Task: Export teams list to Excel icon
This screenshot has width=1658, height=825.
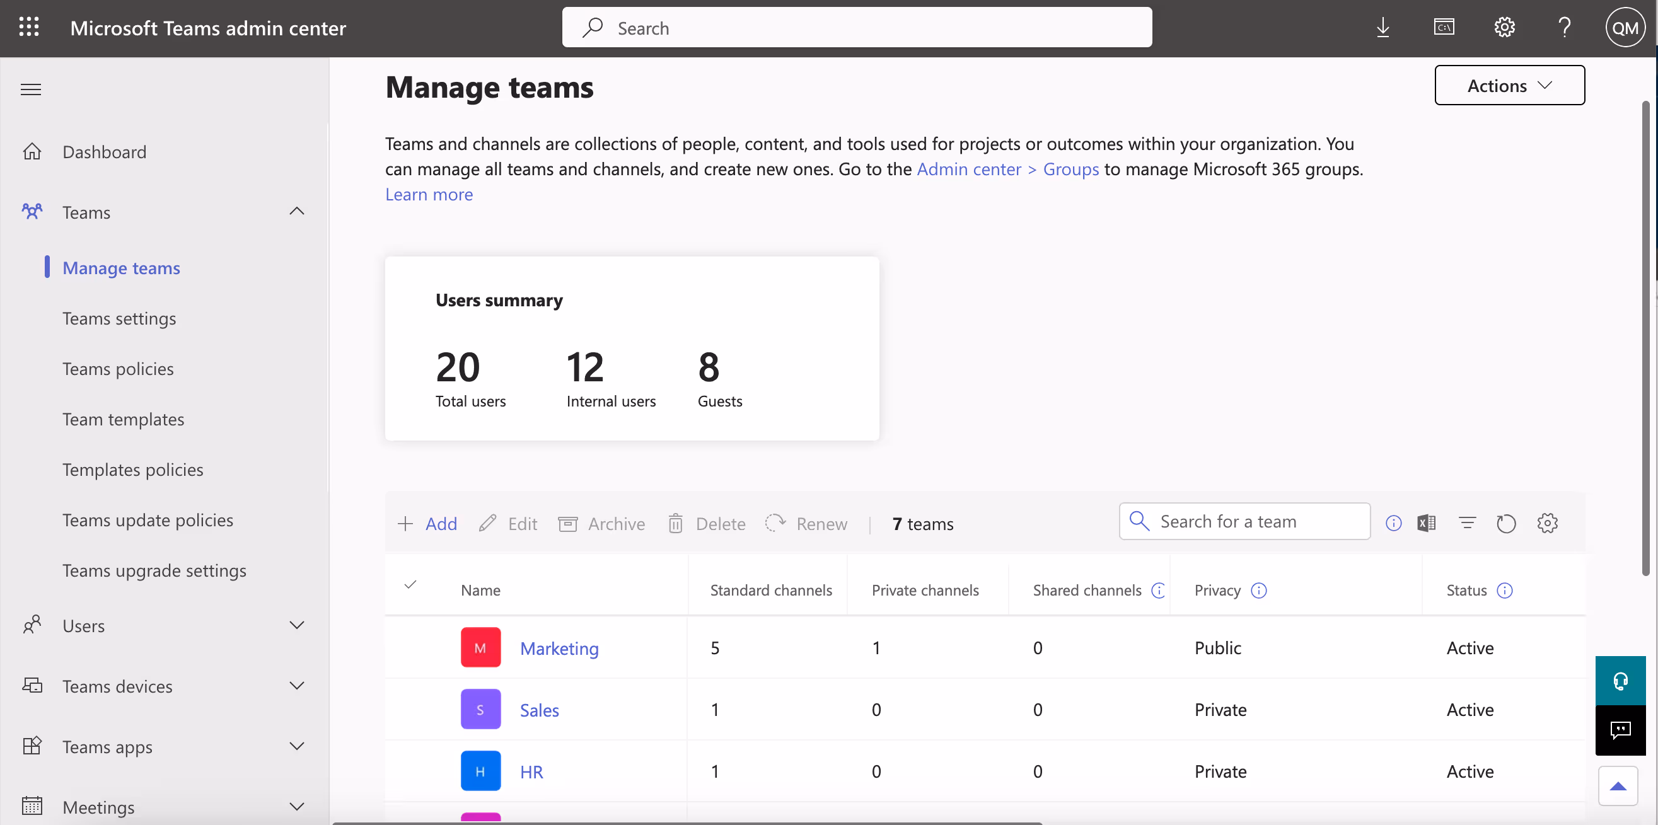Action: tap(1425, 523)
